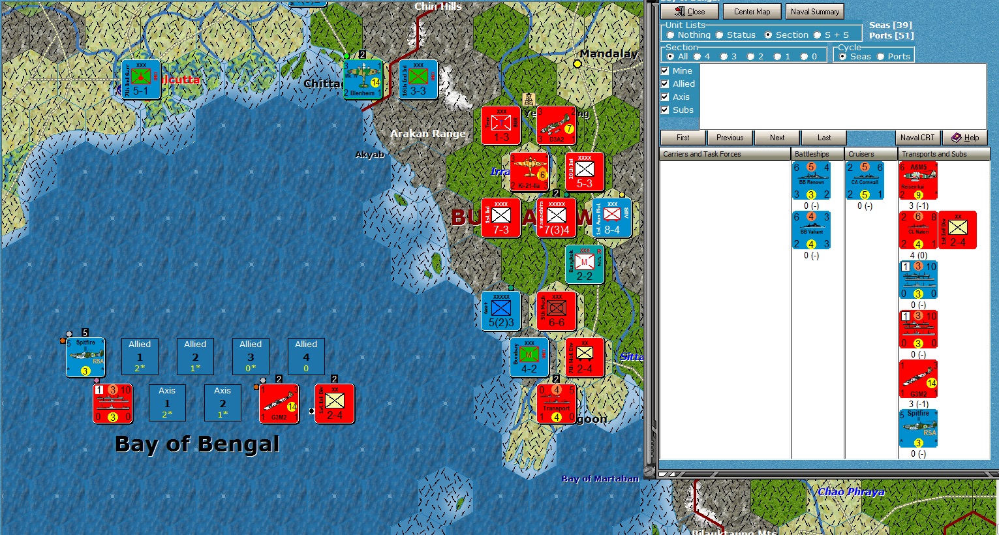Select the blue convoy counter in the panel

(x=918, y=280)
